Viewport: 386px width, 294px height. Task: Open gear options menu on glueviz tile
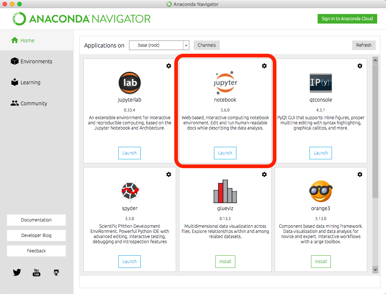[264, 174]
